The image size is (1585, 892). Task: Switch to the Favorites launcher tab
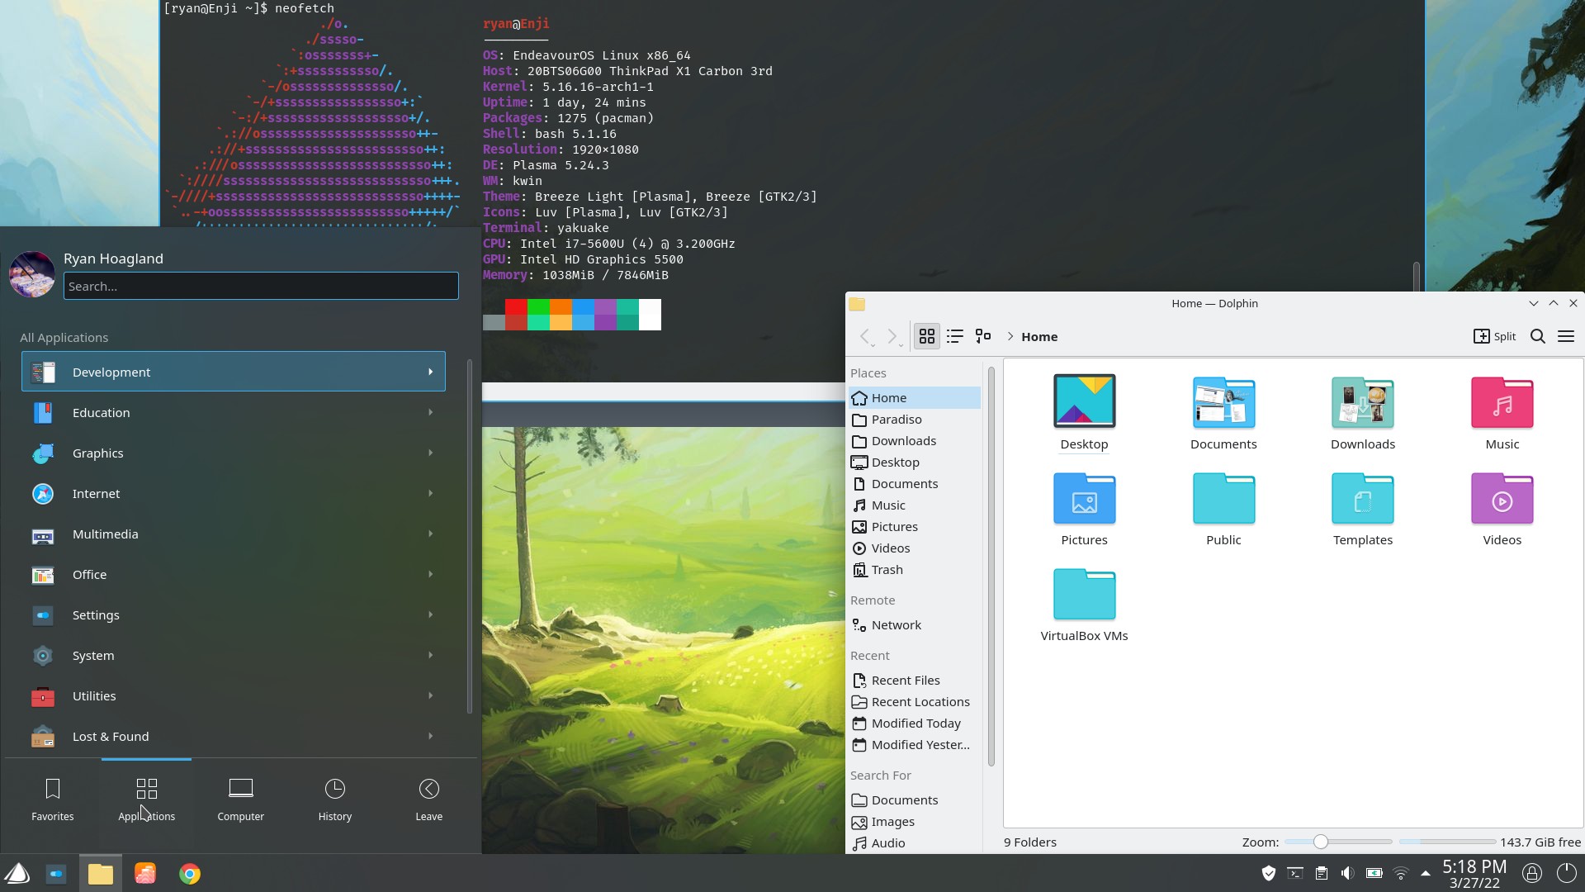(x=53, y=799)
